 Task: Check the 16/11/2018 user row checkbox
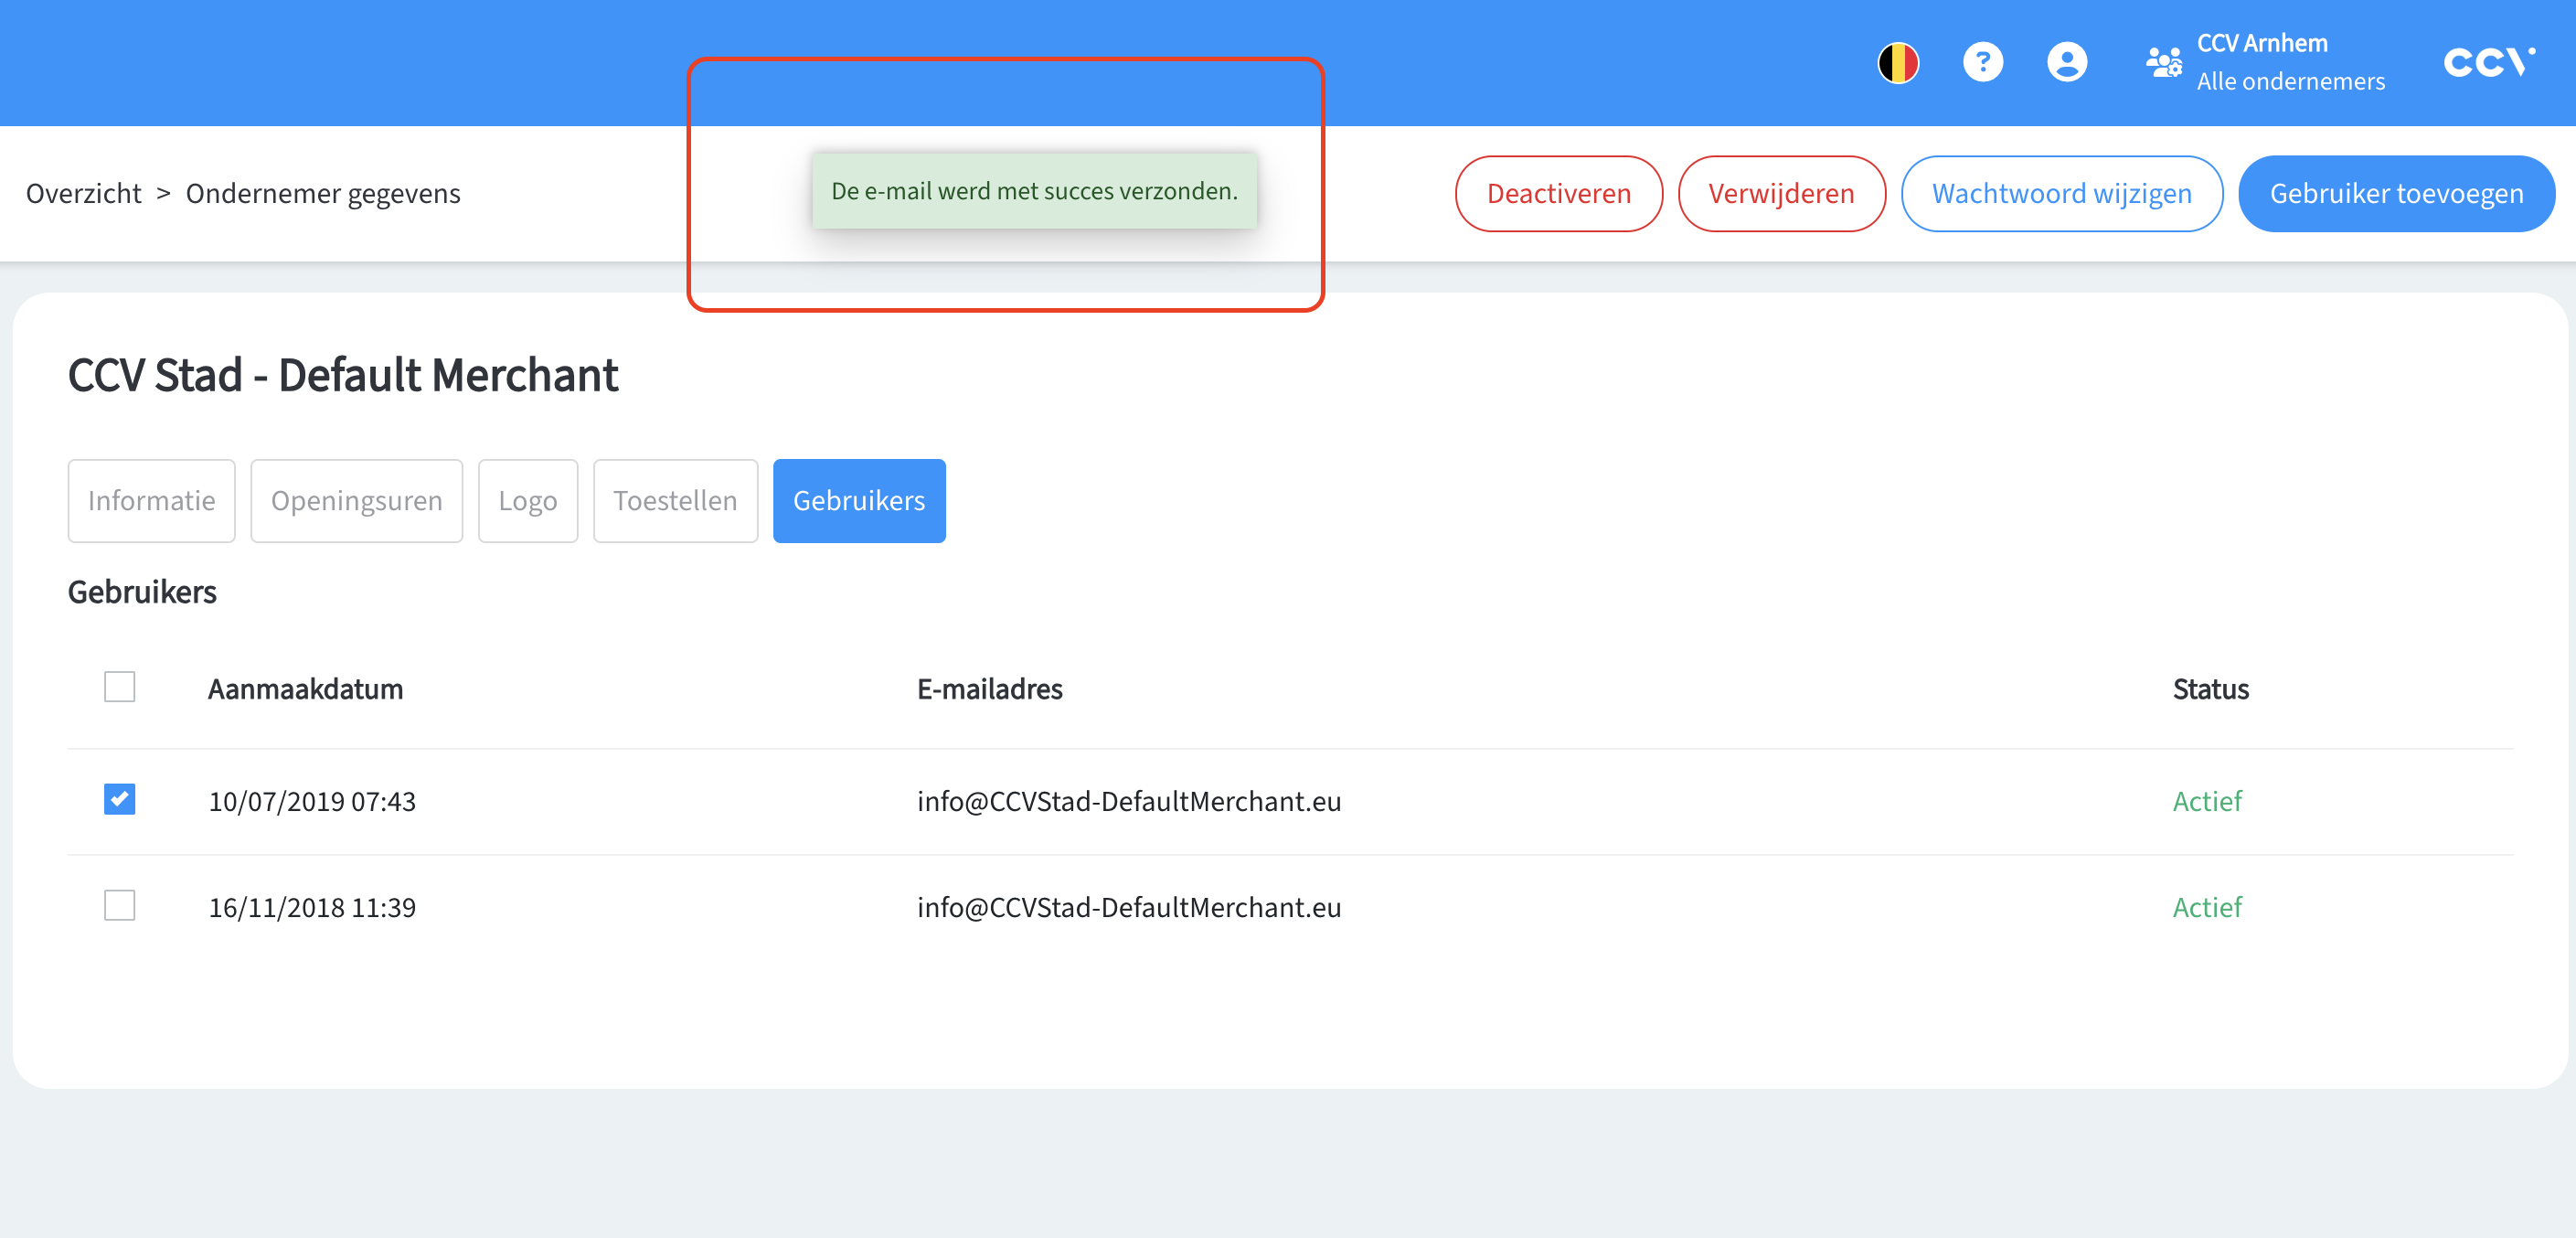coord(119,905)
